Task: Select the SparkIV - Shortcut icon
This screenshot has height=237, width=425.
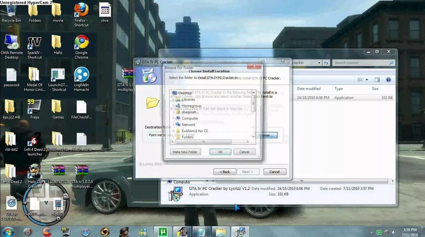Action: tap(35, 47)
